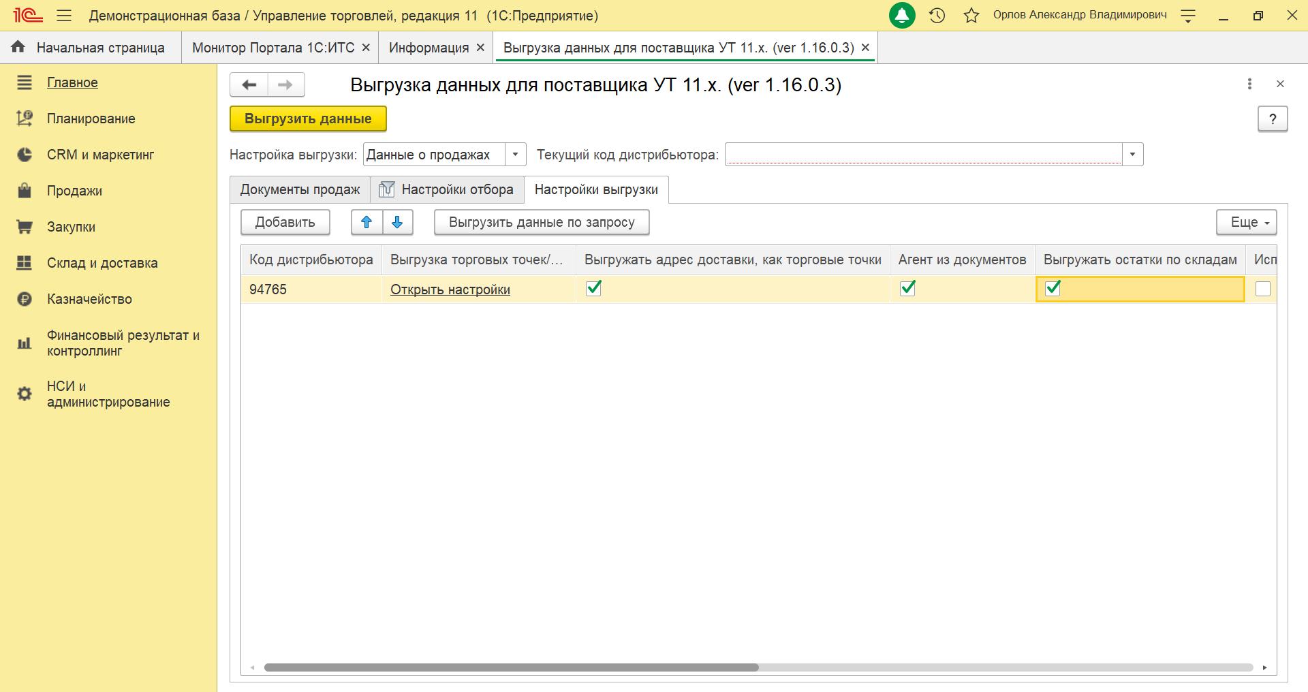The image size is (1308, 692).
Task: Click the CRM и маркетинг pie icon
Action: click(25, 155)
